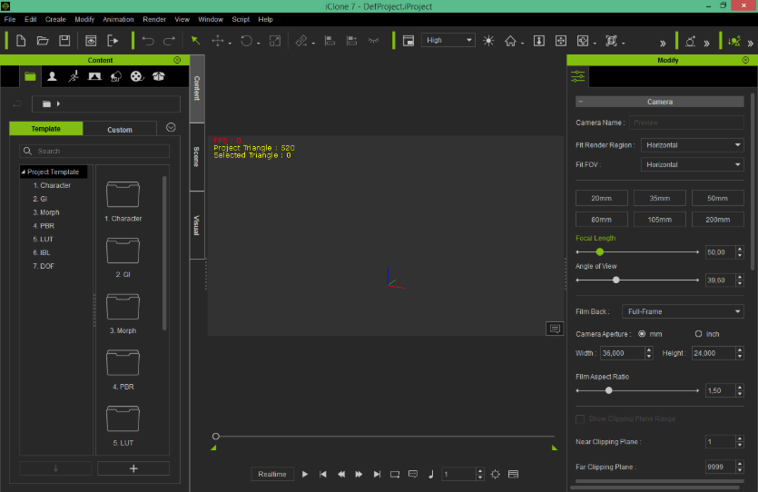Switch to the Custom tab
This screenshot has height=492, width=758.
click(120, 129)
